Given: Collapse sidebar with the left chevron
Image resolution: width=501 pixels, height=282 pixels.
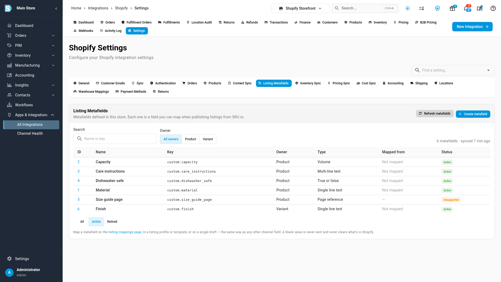Looking at the screenshot, I should [56, 8].
